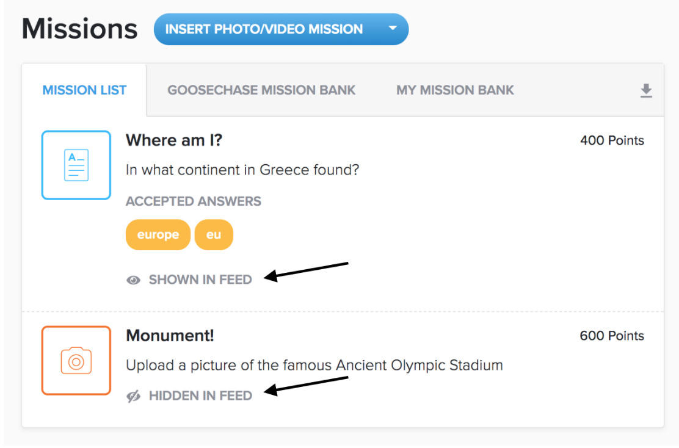Screen dimensions: 679x448
Task: Switch to the Mission List tab
Action: click(84, 90)
